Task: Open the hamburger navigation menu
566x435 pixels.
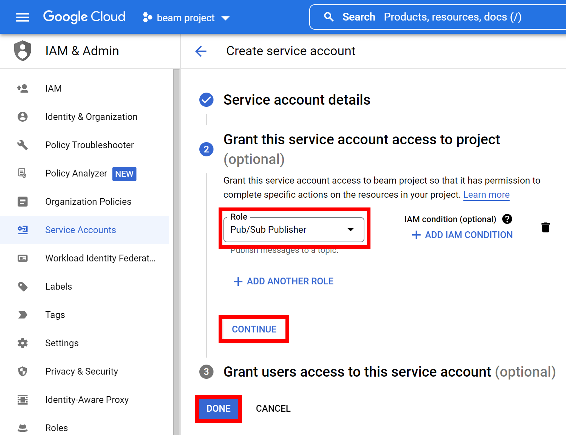Action: pos(22,17)
